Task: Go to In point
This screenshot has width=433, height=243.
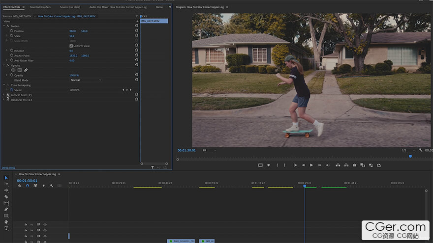Action: (295, 165)
